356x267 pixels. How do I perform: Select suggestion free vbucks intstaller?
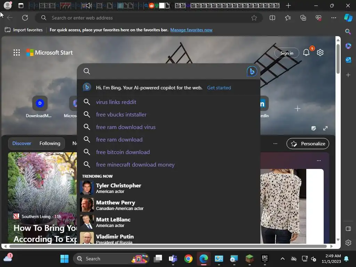coord(169,114)
